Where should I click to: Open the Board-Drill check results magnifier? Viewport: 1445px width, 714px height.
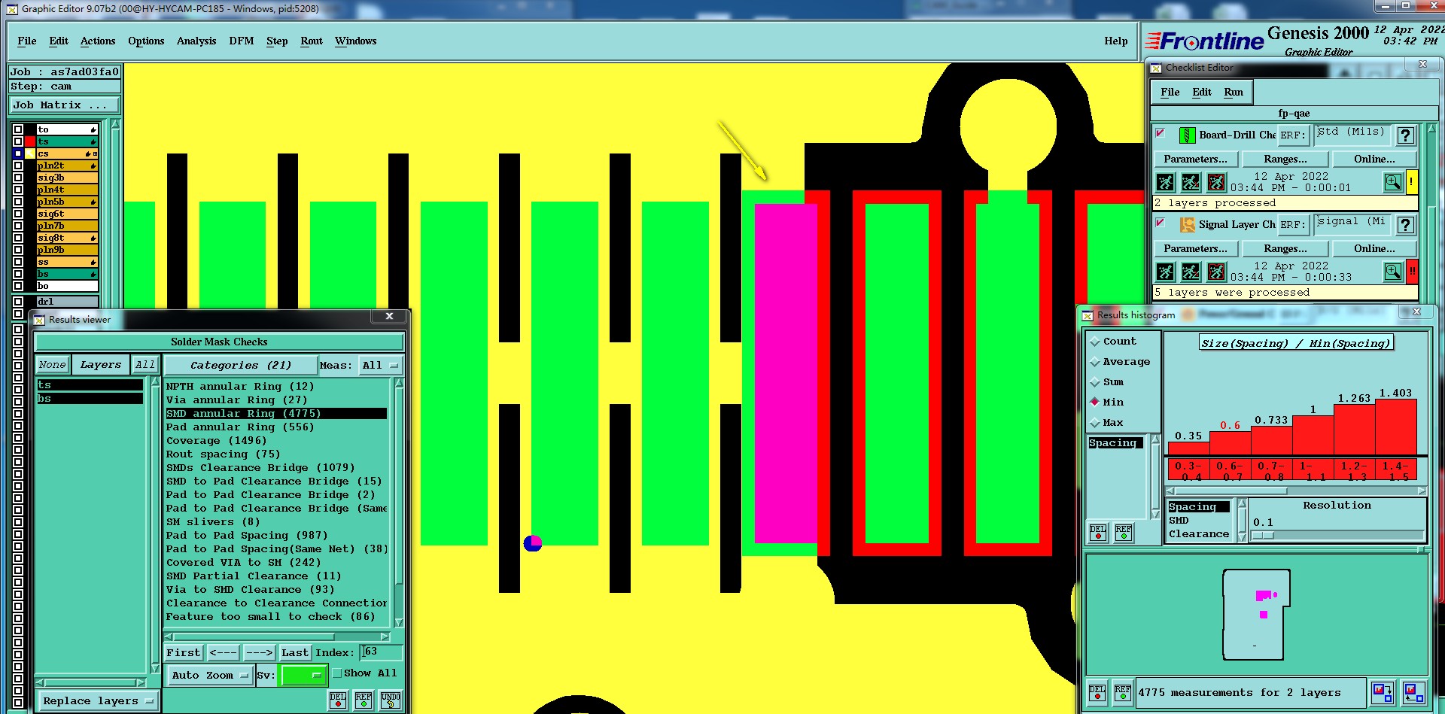1393,182
